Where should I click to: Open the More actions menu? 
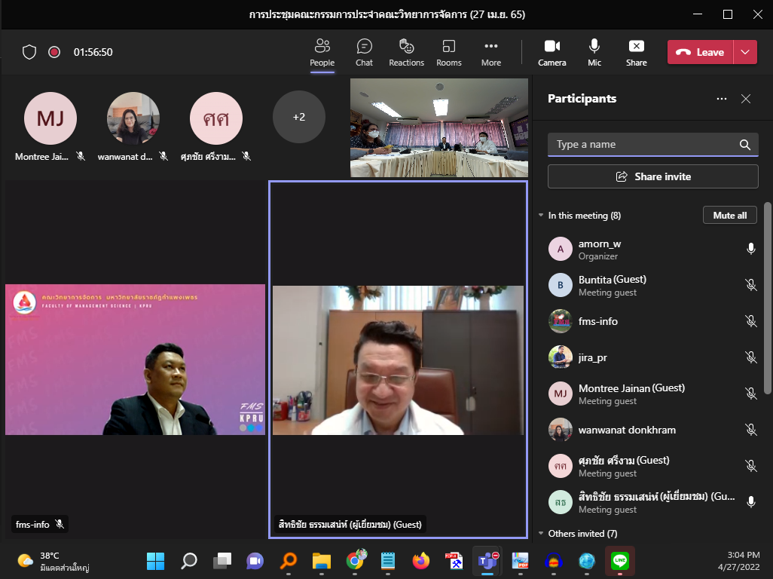click(x=490, y=52)
